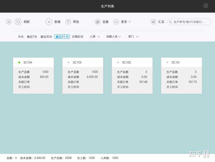Click 生产总数: 2008 in status bar
Screen dimensions: 215x162
(x=61, y=158)
